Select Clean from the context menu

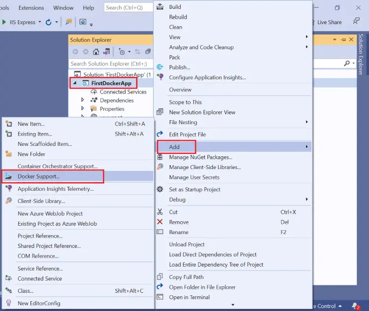[176, 27]
